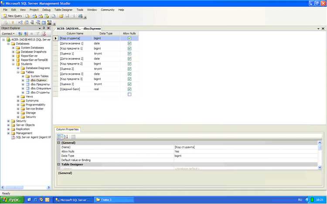327x204 pixels.
Task: Click the Analysis Services DMX Query icon
Action: click(x=41, y=16)
